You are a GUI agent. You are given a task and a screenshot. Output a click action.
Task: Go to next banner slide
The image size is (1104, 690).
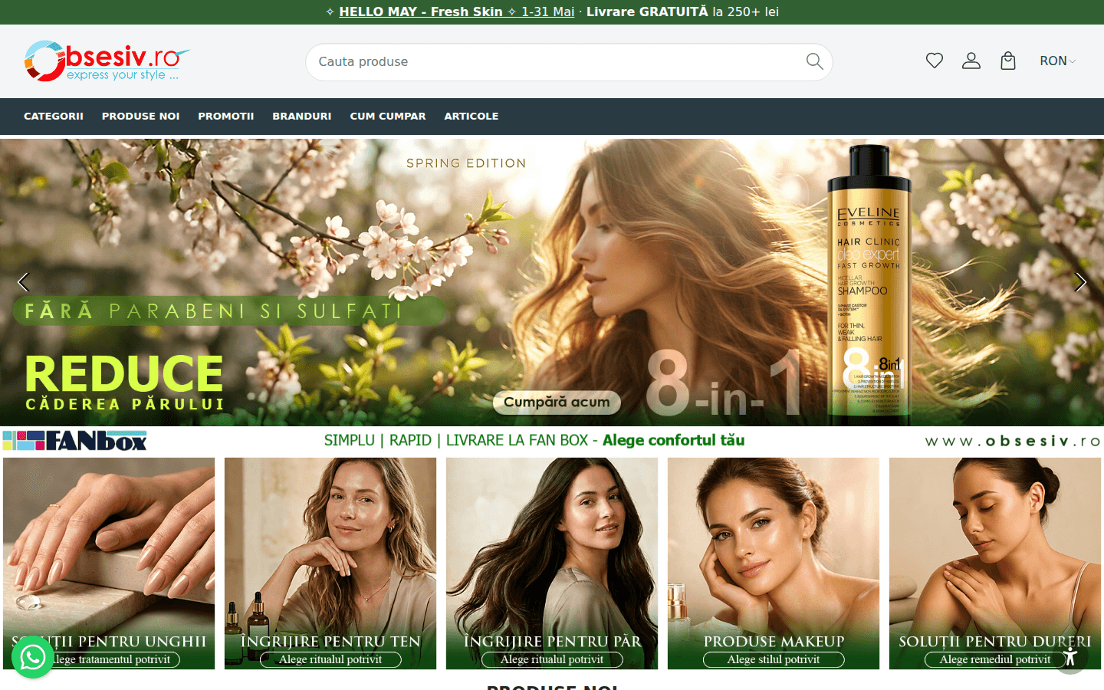click(1080, 282)
